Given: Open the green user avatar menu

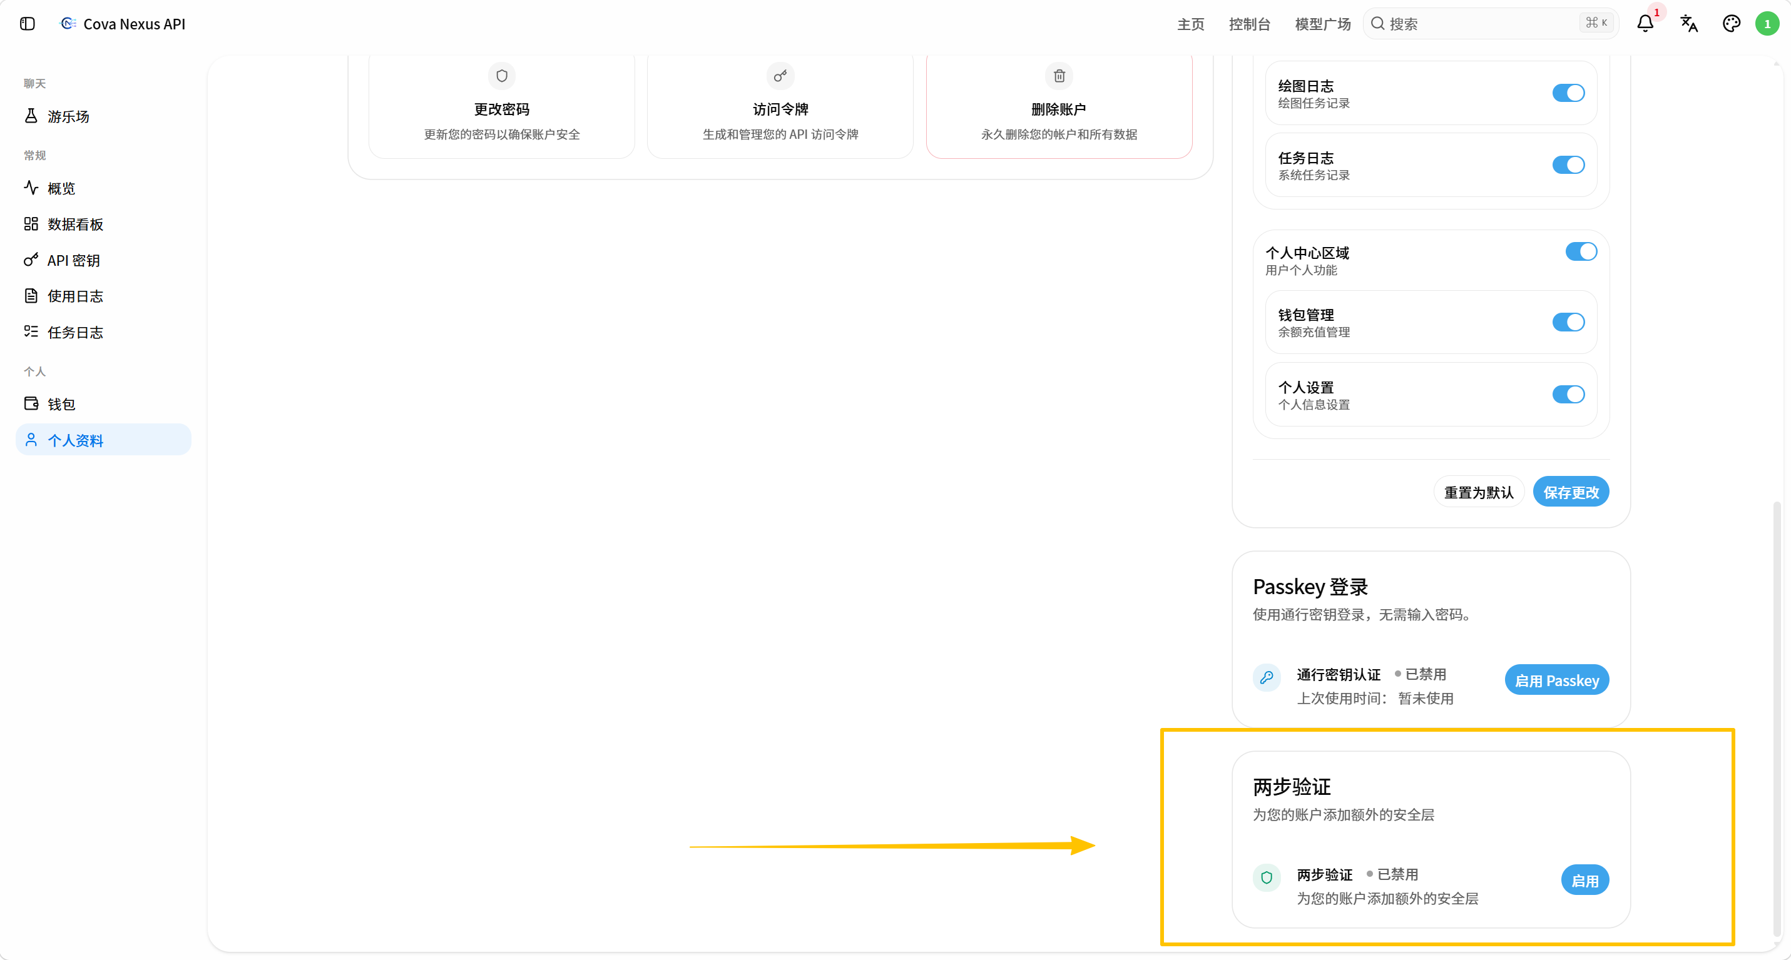Looking at the screenshot, I should tap(1767, 24).
